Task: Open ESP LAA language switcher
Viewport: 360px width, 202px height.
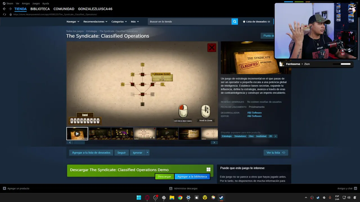Action: click(337, 198)
